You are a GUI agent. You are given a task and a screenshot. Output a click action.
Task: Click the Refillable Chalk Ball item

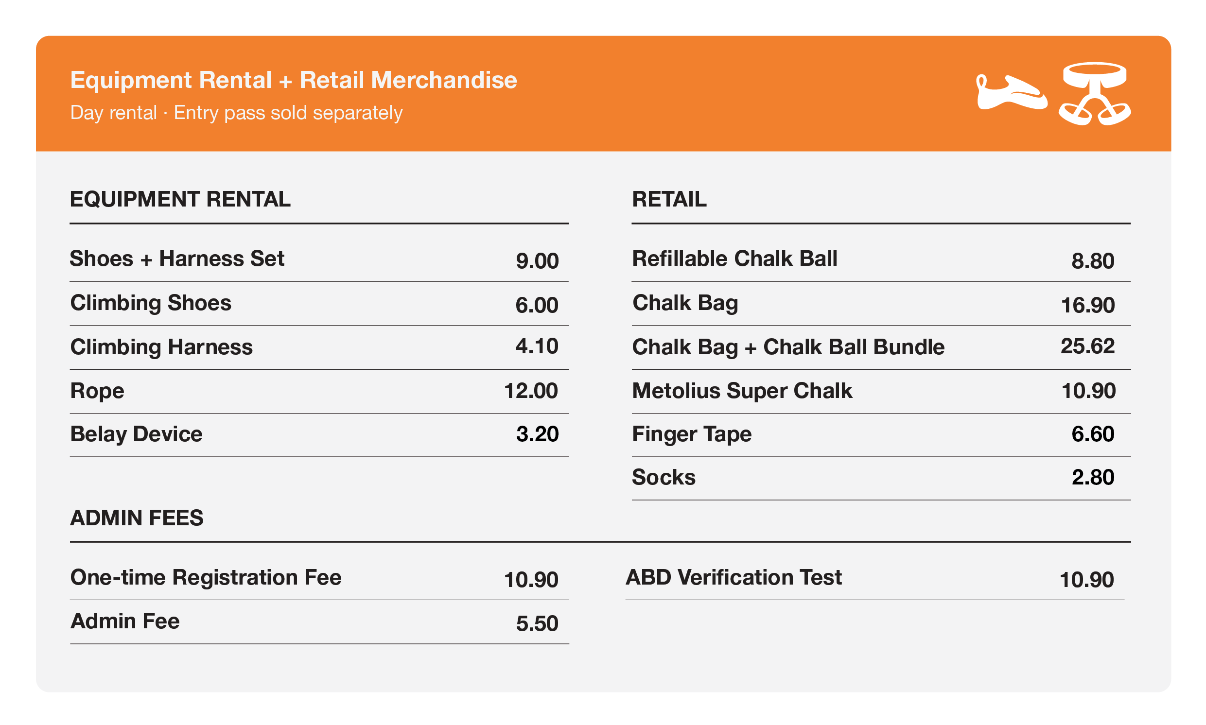point(881,259)
